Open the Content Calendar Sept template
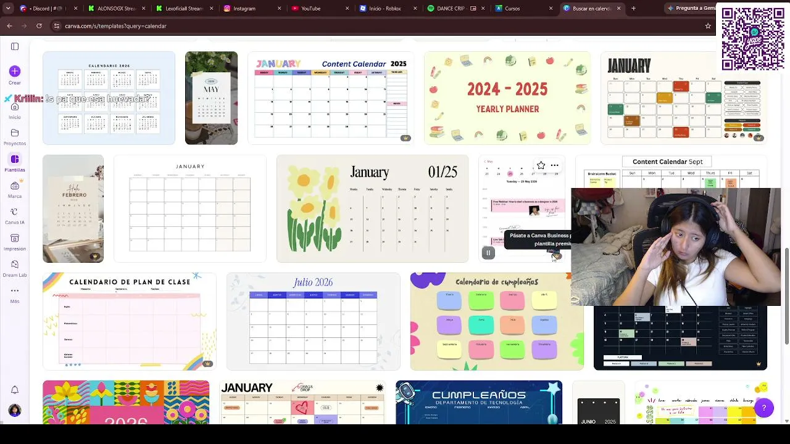The image size is (790, 444). (x=671, y=172)
